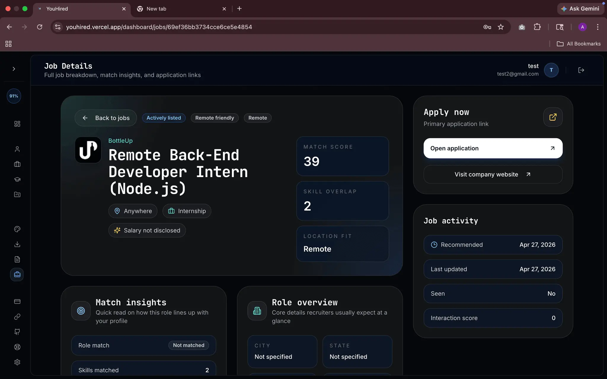Open the folder chart projects icon
The image size is (607, 379).
[x=17, y=195]
